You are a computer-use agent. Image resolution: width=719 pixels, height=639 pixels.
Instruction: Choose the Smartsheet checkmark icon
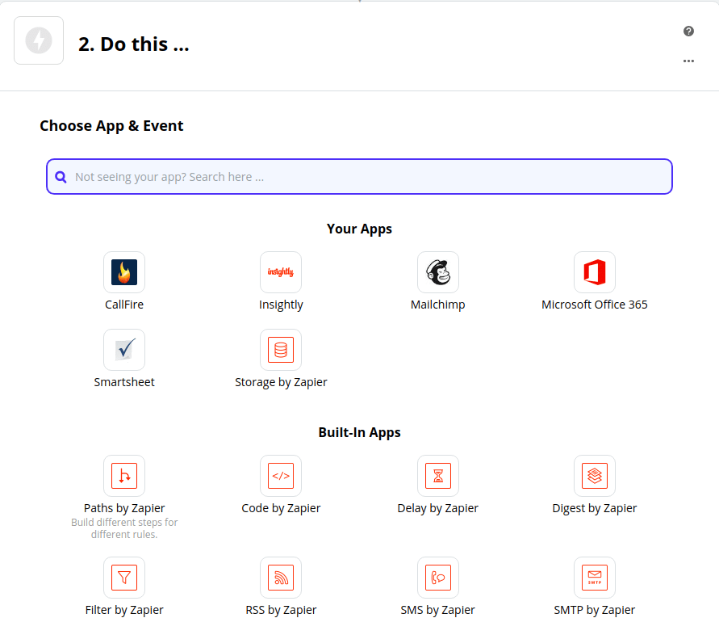pos(124,350)
